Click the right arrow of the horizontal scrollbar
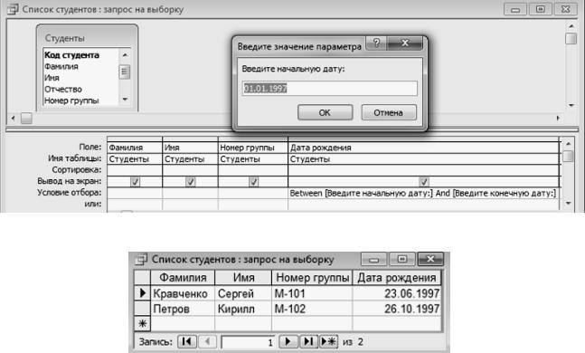Screen dimensions: 585x353 click(558, 118)
